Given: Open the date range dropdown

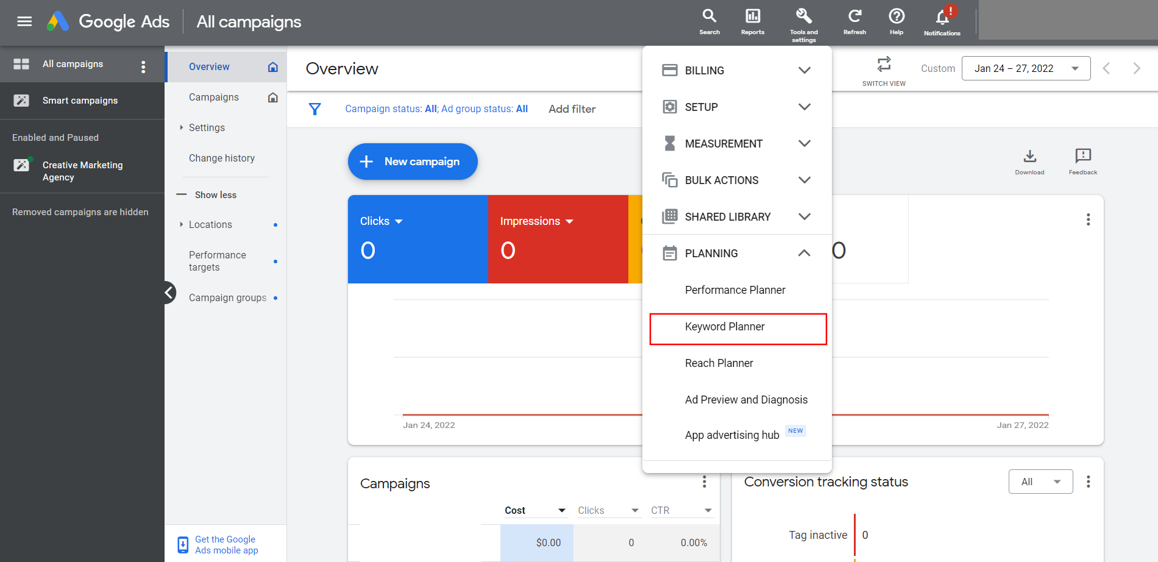Looking at the screenshot, I should [x=1026, y=68].
